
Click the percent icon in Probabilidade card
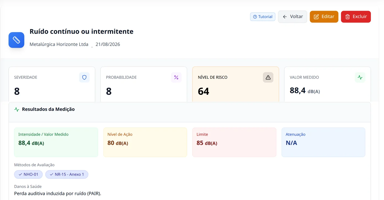click(176, 78)
